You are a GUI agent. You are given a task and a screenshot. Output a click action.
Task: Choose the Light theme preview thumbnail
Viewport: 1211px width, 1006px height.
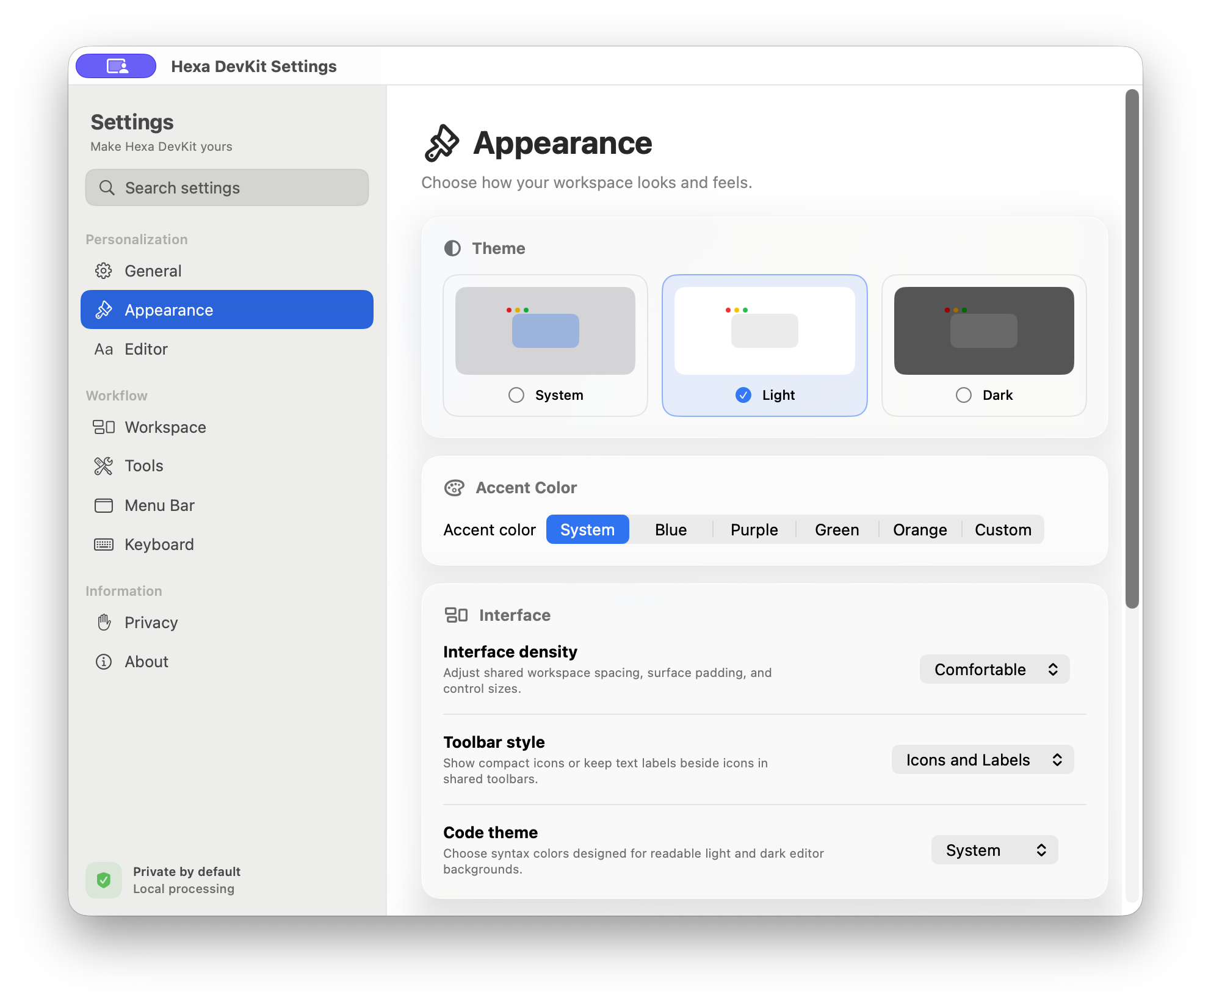point(765,331)
